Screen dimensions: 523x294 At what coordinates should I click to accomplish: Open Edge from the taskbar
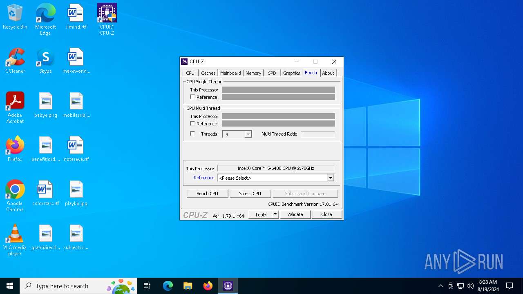tap(168, 286)
